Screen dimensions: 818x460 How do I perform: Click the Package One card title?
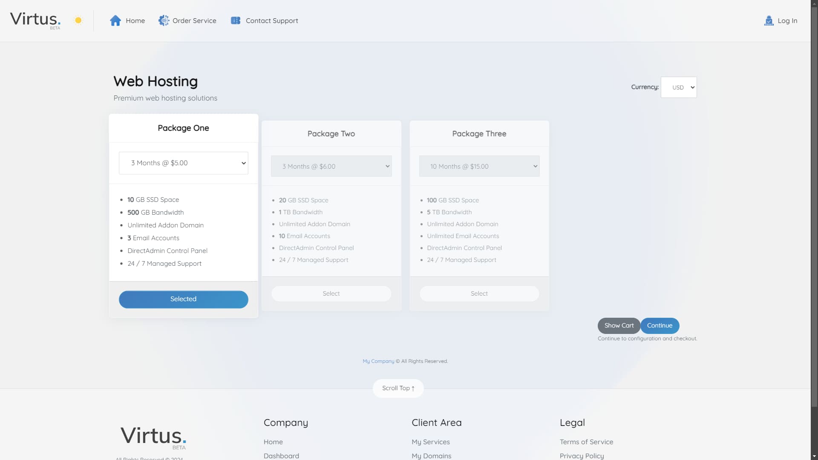point(184,128)
